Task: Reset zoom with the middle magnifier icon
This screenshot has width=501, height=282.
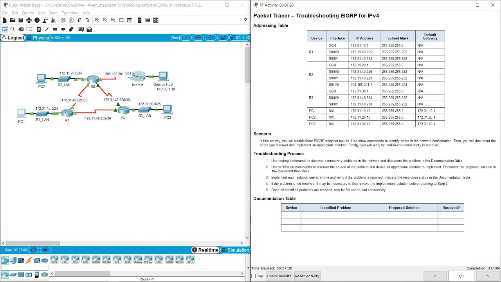Action: point(105,20)
